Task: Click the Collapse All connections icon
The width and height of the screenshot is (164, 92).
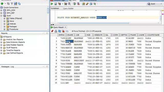Action: point(19,4)
